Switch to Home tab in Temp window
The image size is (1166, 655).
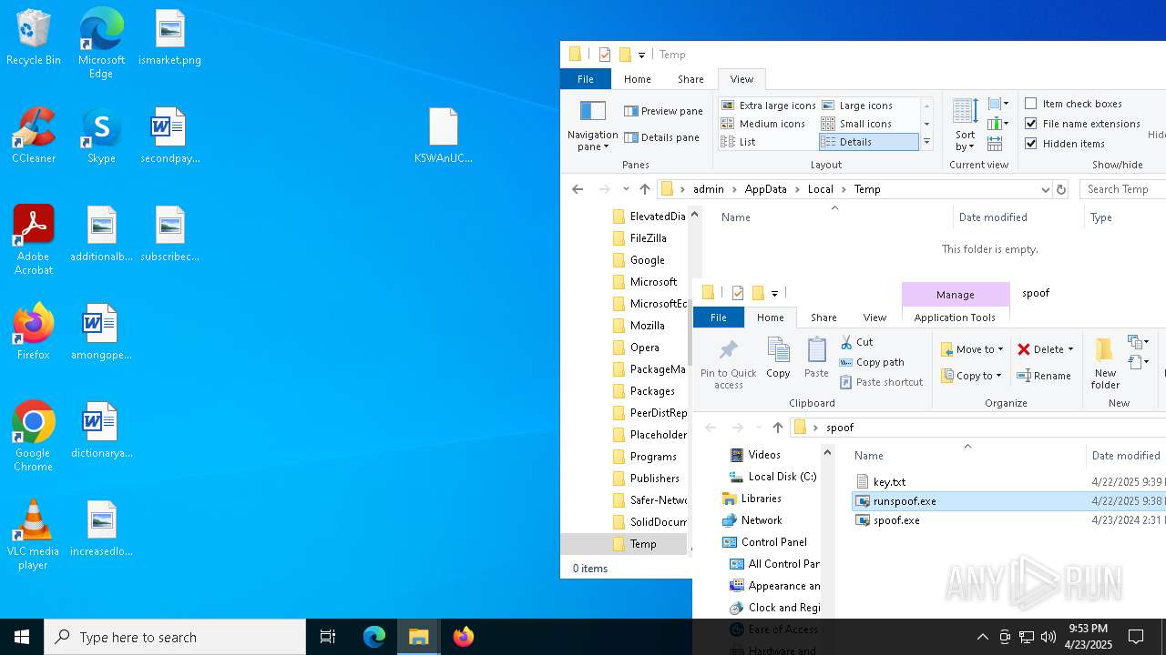[x=637, y=79]
